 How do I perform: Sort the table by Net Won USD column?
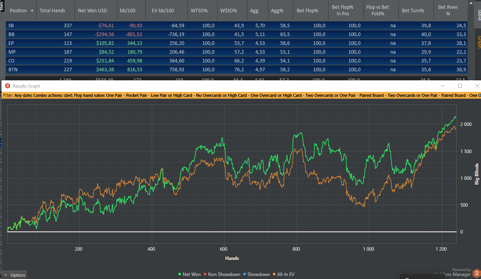tap(92, 11)
